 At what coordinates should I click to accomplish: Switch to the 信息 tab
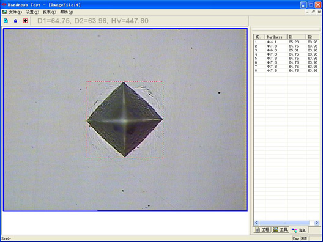click(299, 230)
